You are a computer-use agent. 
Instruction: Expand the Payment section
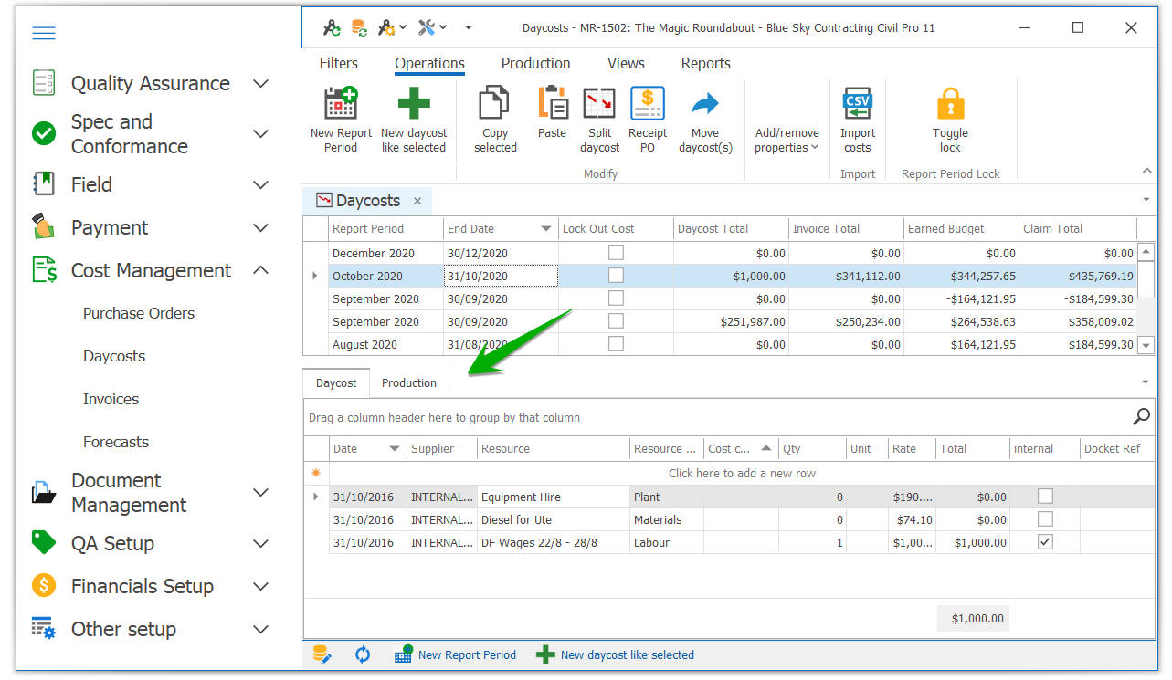(x=261, y=227)
